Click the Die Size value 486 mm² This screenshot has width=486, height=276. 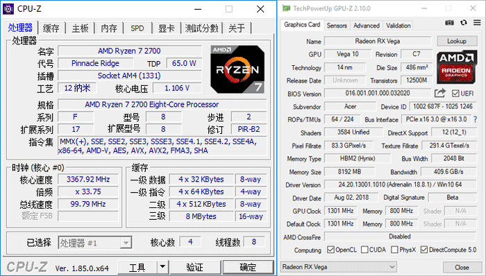tap(417, 67)
